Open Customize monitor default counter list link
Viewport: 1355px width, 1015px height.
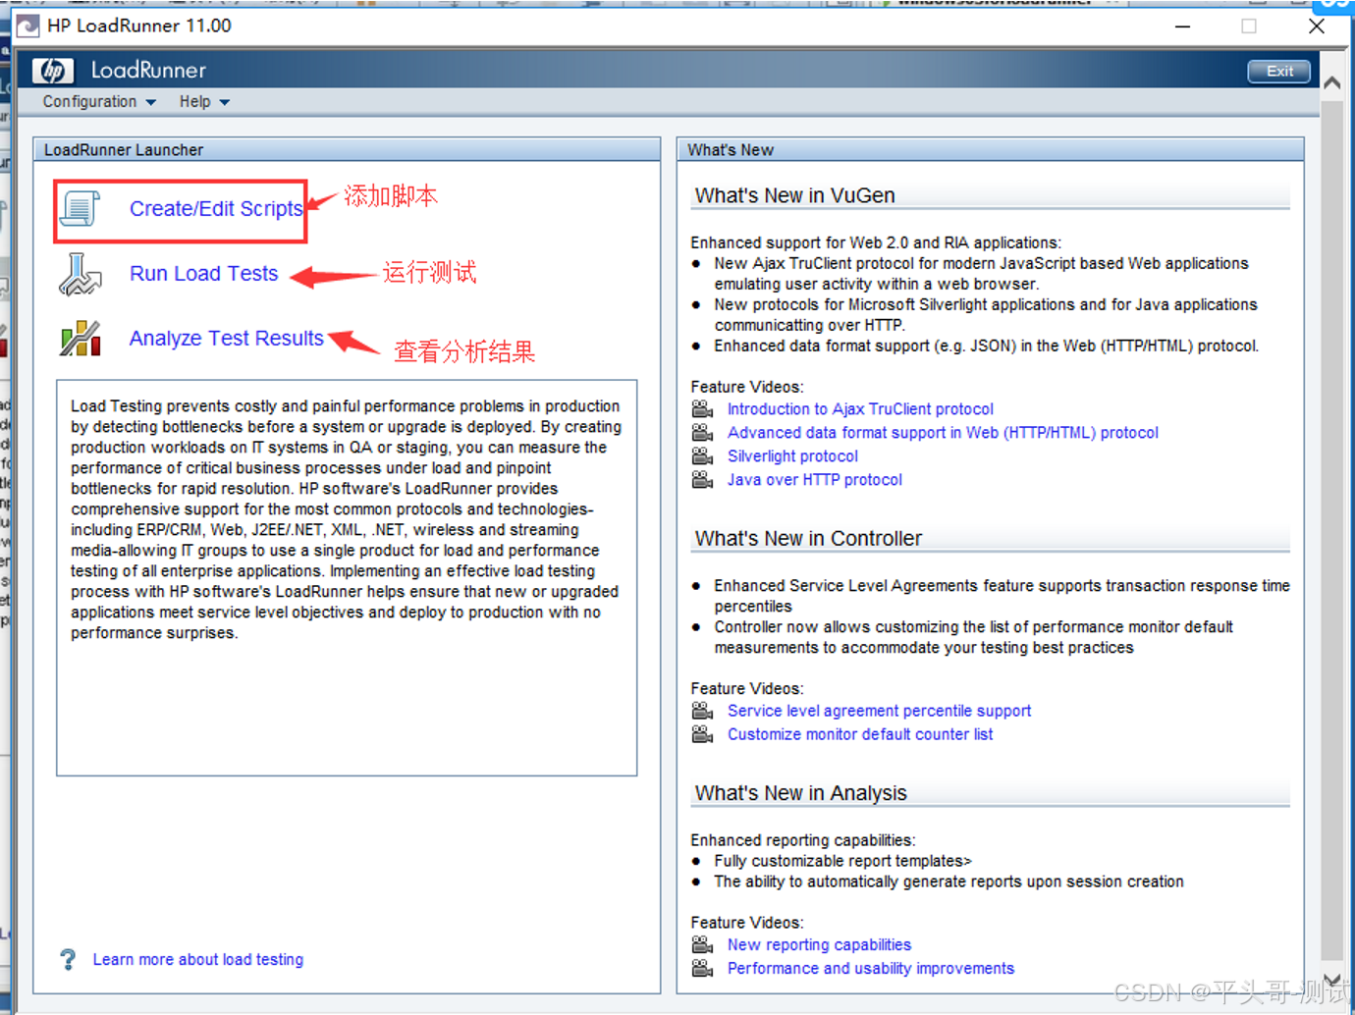tap(860, 733)
